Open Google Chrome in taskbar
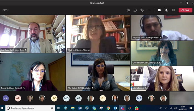The height and width of the screenshot is (111, 194). 108,108
